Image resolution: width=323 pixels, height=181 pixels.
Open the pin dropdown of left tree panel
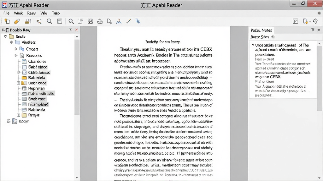(70, 30)
